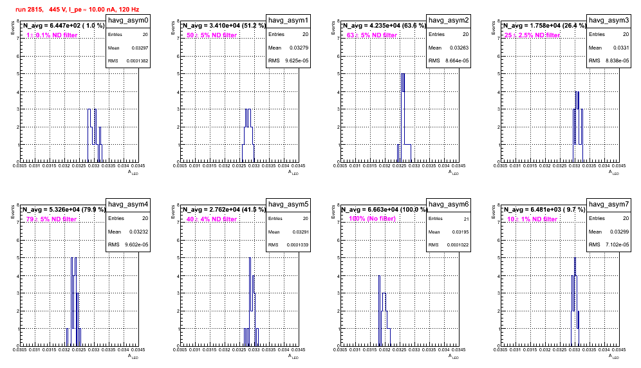
Task: Click the Mean 0.03299 stat row
Action: pyautogui.click(x=609, y=232)
